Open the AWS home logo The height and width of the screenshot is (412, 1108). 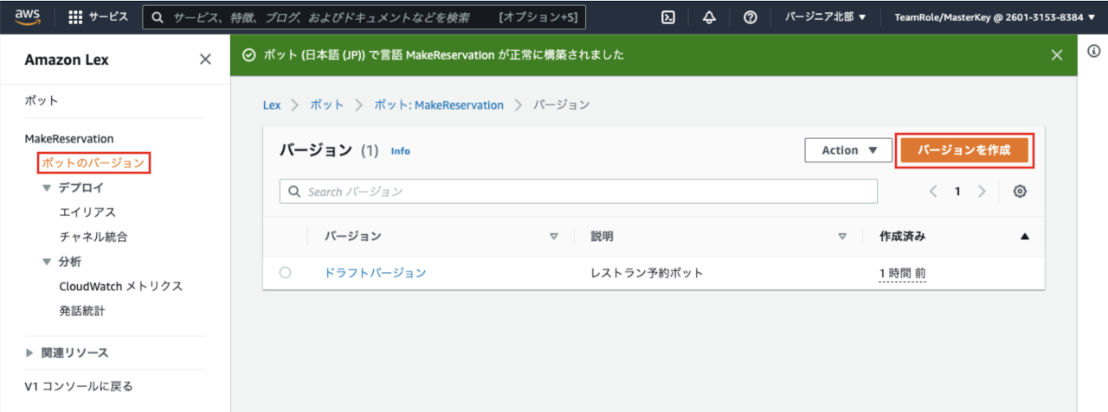pos(28,16)
